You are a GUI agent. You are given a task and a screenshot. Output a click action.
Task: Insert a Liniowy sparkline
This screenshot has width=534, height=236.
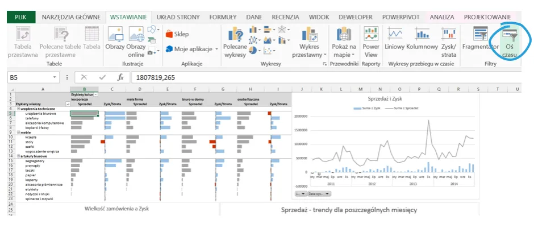pos(394,38)
